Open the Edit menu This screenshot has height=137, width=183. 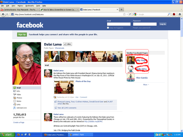8,6
